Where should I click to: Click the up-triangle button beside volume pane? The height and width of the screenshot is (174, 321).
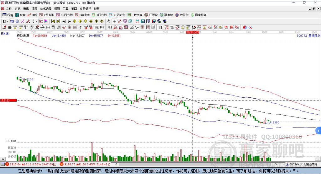pyautogui.click(x=3, y=159)
